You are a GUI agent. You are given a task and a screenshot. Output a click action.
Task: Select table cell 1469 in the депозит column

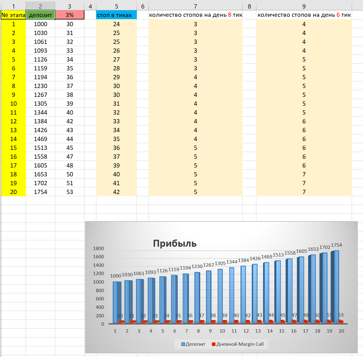pyautogui.click(x=40, y=139)
